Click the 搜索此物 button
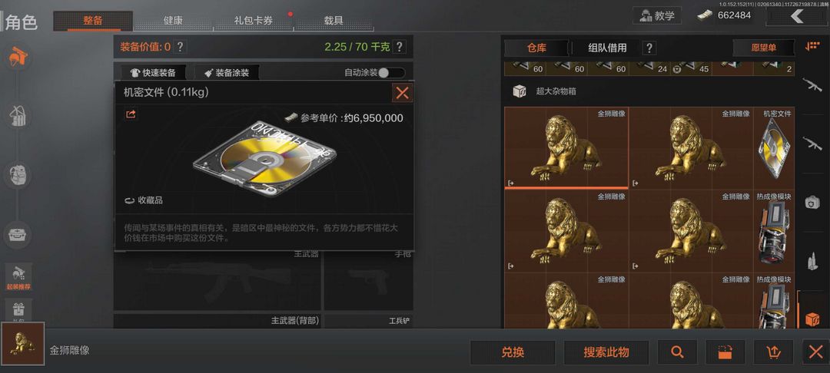Screen dimensions: 830x373 pyautogui.click(x=606, y=352)
